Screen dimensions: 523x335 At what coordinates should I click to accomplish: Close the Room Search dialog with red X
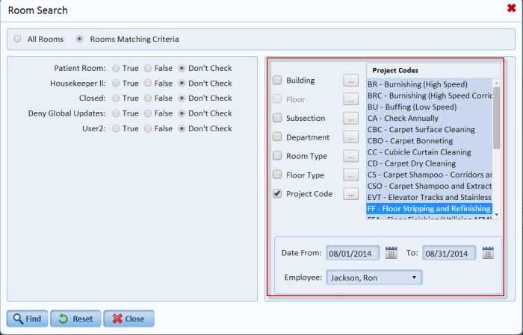click(511, 8)
